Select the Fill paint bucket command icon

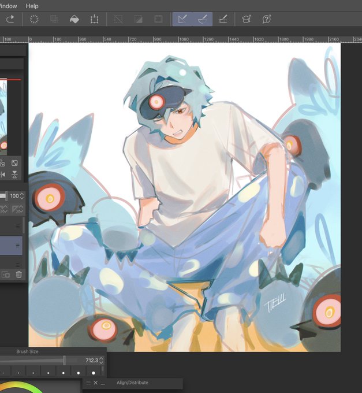coord(74,19)
